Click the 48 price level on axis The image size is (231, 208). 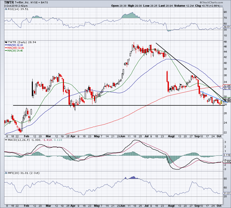(x=225, y=42)
